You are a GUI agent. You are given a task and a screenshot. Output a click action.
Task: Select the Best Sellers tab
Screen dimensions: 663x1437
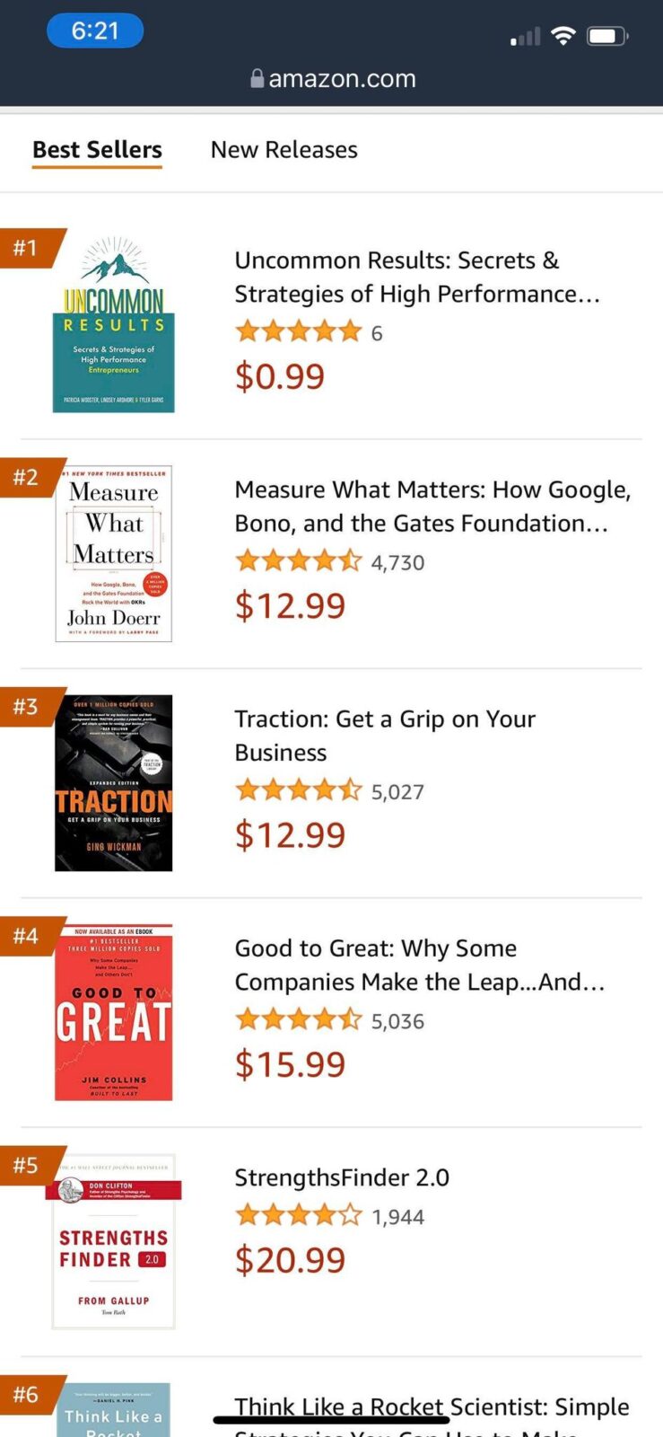click(97, 150)
